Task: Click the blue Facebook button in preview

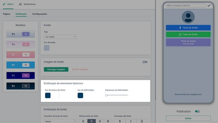Action: [x=188, y=28]
